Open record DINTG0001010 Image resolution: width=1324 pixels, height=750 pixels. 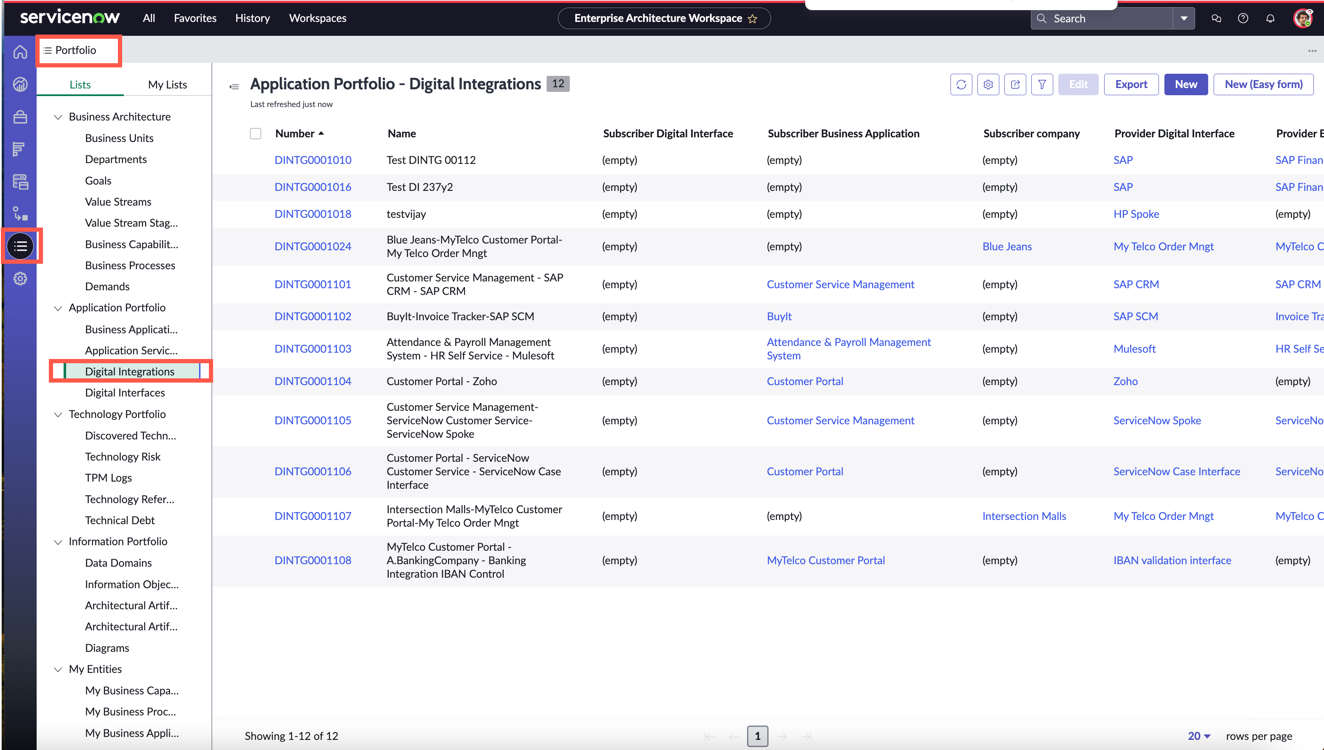(313, 160)
